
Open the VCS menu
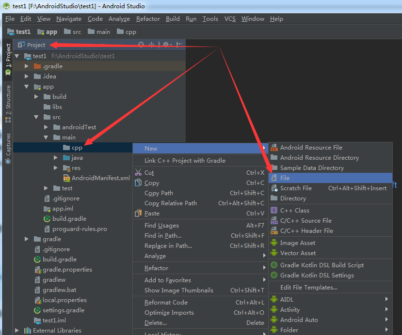tap(230, 19)
